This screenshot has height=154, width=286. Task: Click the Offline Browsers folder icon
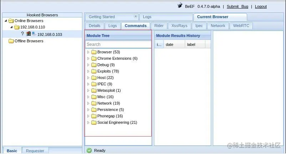pyautogui.click(x=11, y=41)
